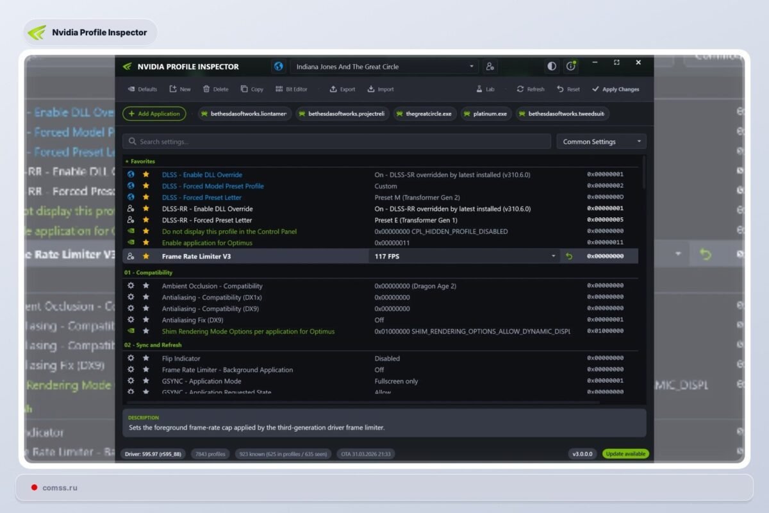Import profile settings
Screen dimensions: 769x513
[x=381, y=90]
